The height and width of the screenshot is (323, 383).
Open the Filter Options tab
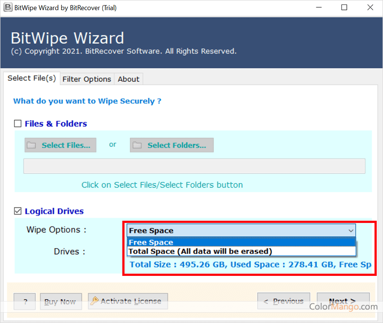click(87, 79)
